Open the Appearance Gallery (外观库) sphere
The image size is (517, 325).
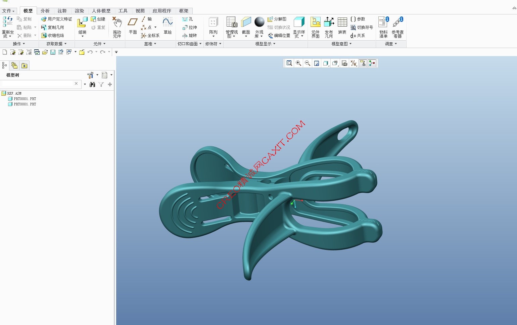pyautogui.click(x=259, y=22)
